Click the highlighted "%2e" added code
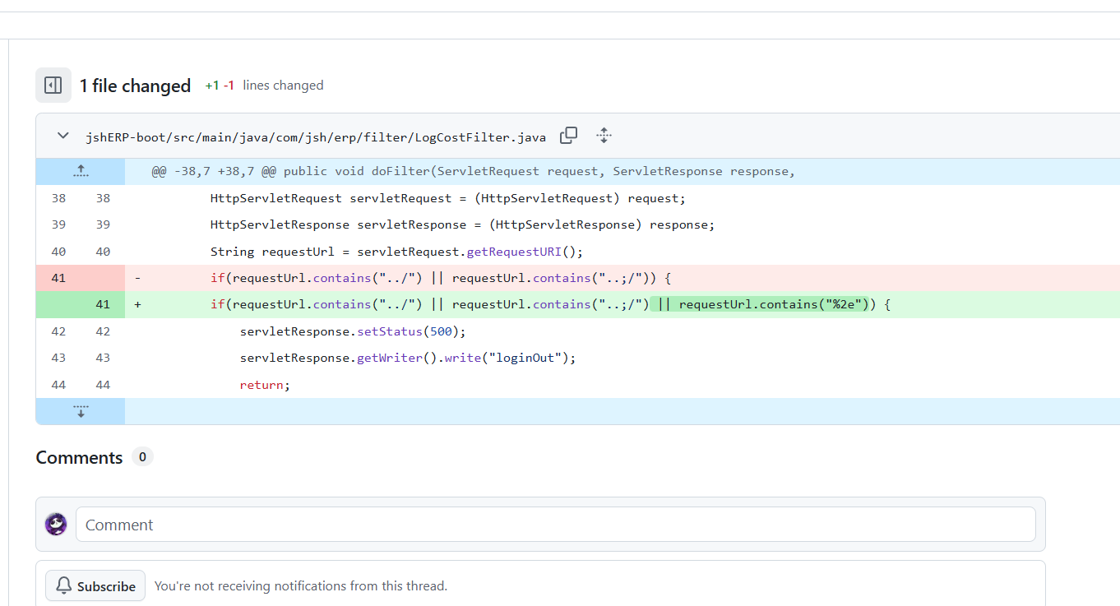Viewport: 1120px width, 606px height. click(844, 304)
